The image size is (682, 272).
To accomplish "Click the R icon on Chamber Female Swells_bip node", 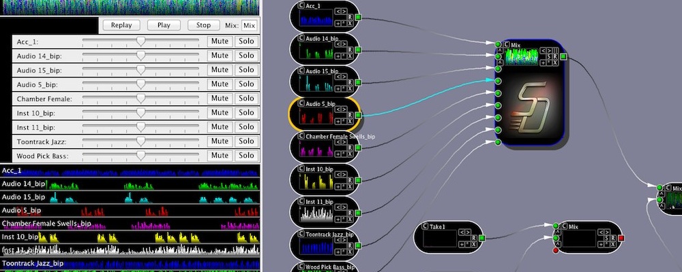I will 350,148.
